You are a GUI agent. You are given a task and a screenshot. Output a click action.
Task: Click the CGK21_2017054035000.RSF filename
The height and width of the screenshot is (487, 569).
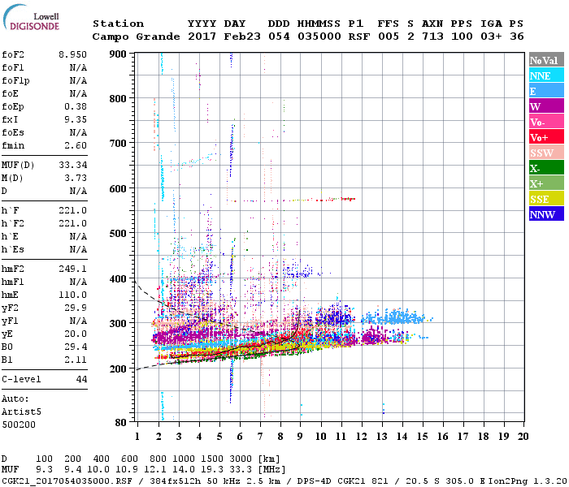(67, 481)
